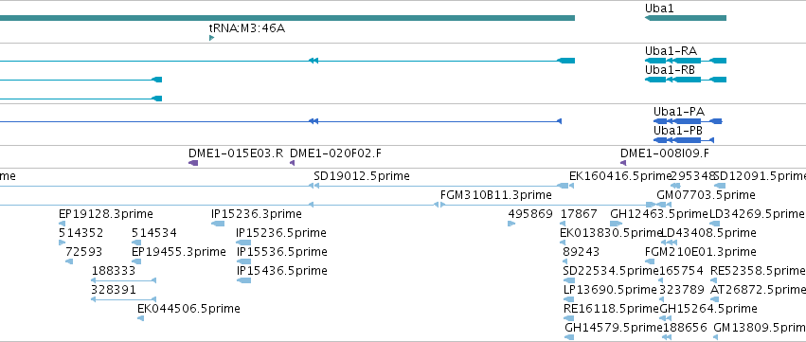The width and height of the screenshot is (806, 342).
Task: Click the FGM310B11.3prime EST label
Action: pyautogui.click(x=496, y=195)
